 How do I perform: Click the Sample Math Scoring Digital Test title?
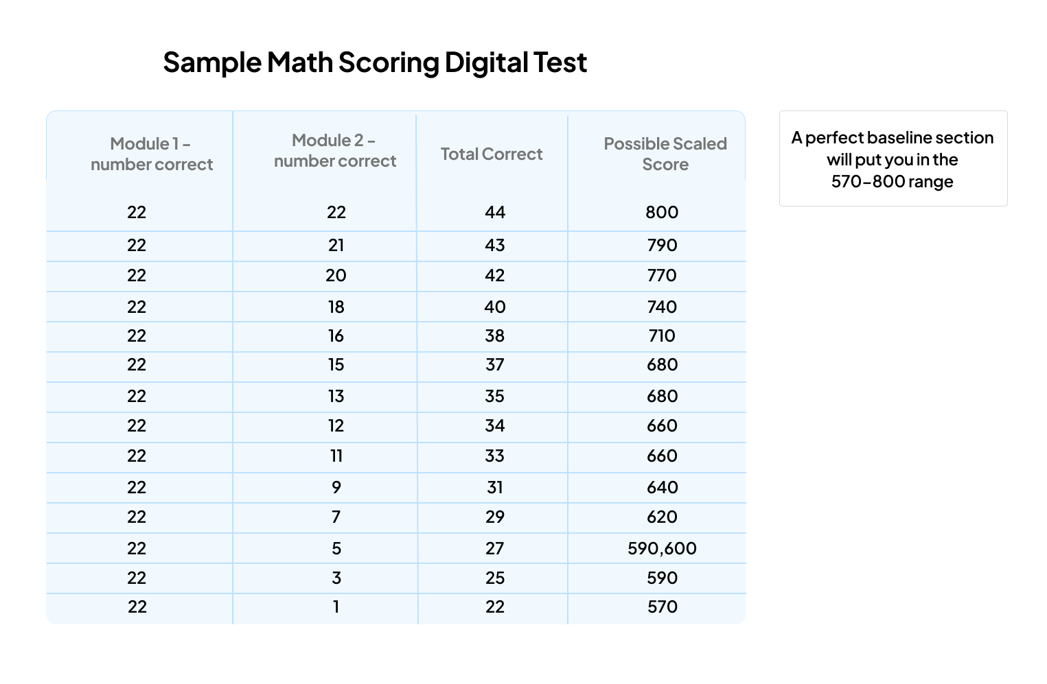click(x=375, y=62)
